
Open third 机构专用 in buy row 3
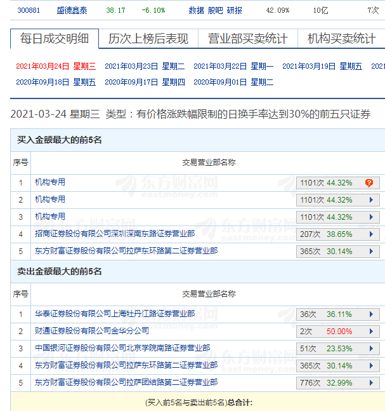[x=50, y=216]
